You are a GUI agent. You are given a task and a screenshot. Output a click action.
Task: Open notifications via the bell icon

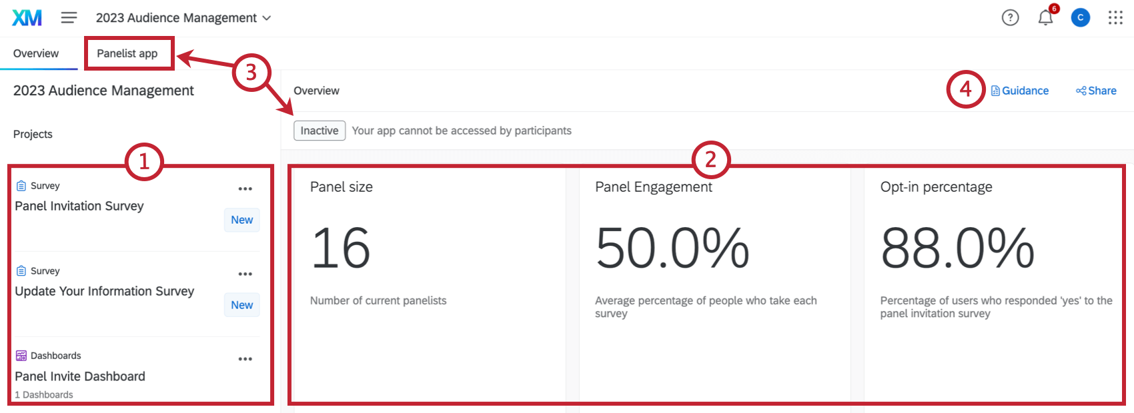pyautogui.click(x=1045, y=18)
